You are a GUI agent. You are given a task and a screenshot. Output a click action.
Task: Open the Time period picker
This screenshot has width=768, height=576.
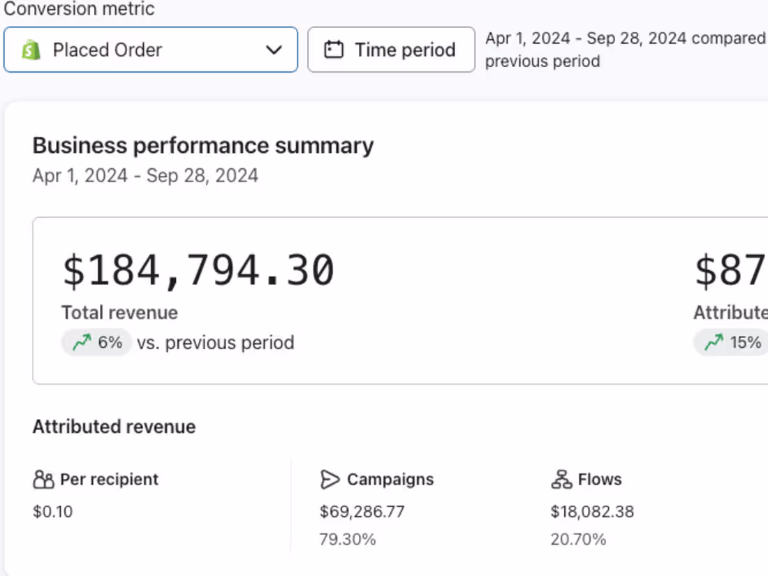(391, 50)
